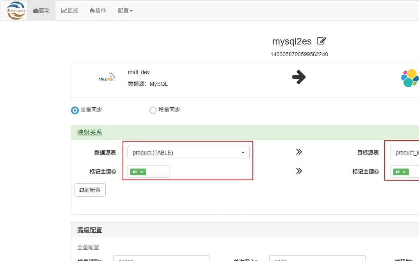Viewport: 419px width, 261px height.
Task: Click the pencil icon to rename mysql2es
Action: pyautogui.click(x=321, y=40)
